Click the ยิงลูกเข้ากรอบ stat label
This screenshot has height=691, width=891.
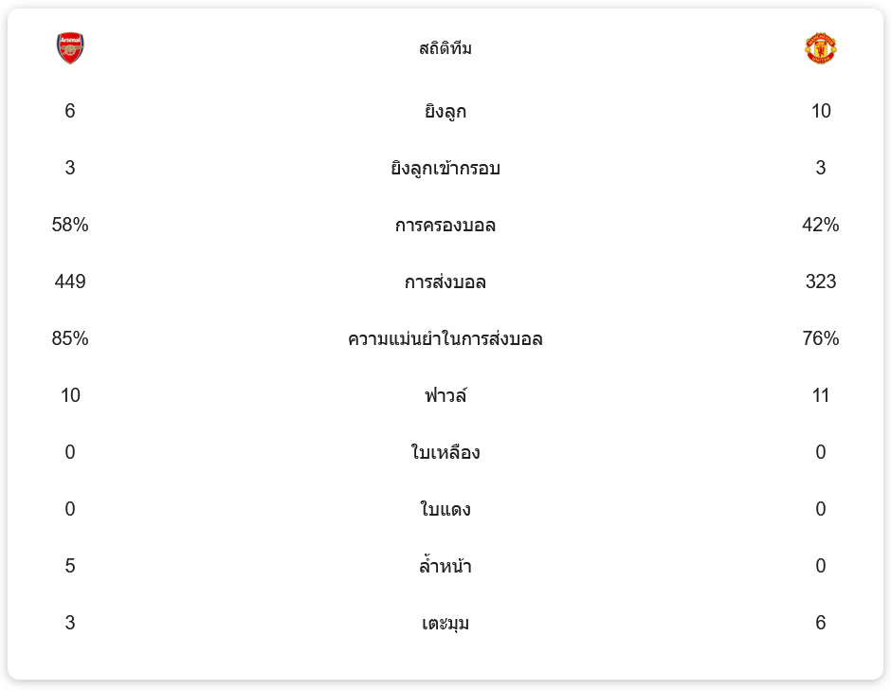click(x=445, y=169)
